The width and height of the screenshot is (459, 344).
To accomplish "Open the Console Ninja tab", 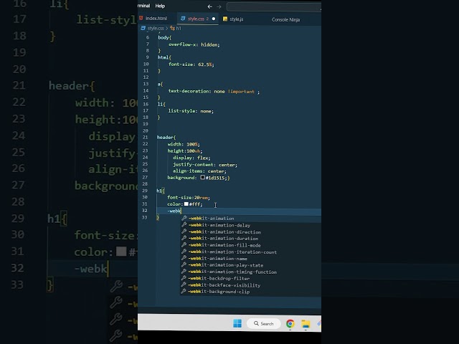I will (285, 19).
